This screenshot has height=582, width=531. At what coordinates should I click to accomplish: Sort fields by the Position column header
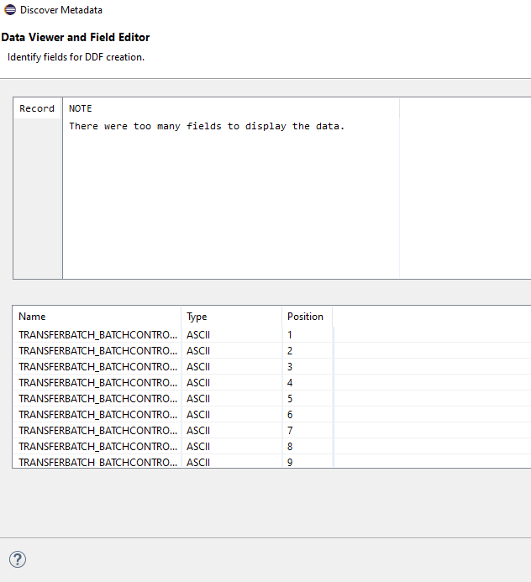point(307,317)
